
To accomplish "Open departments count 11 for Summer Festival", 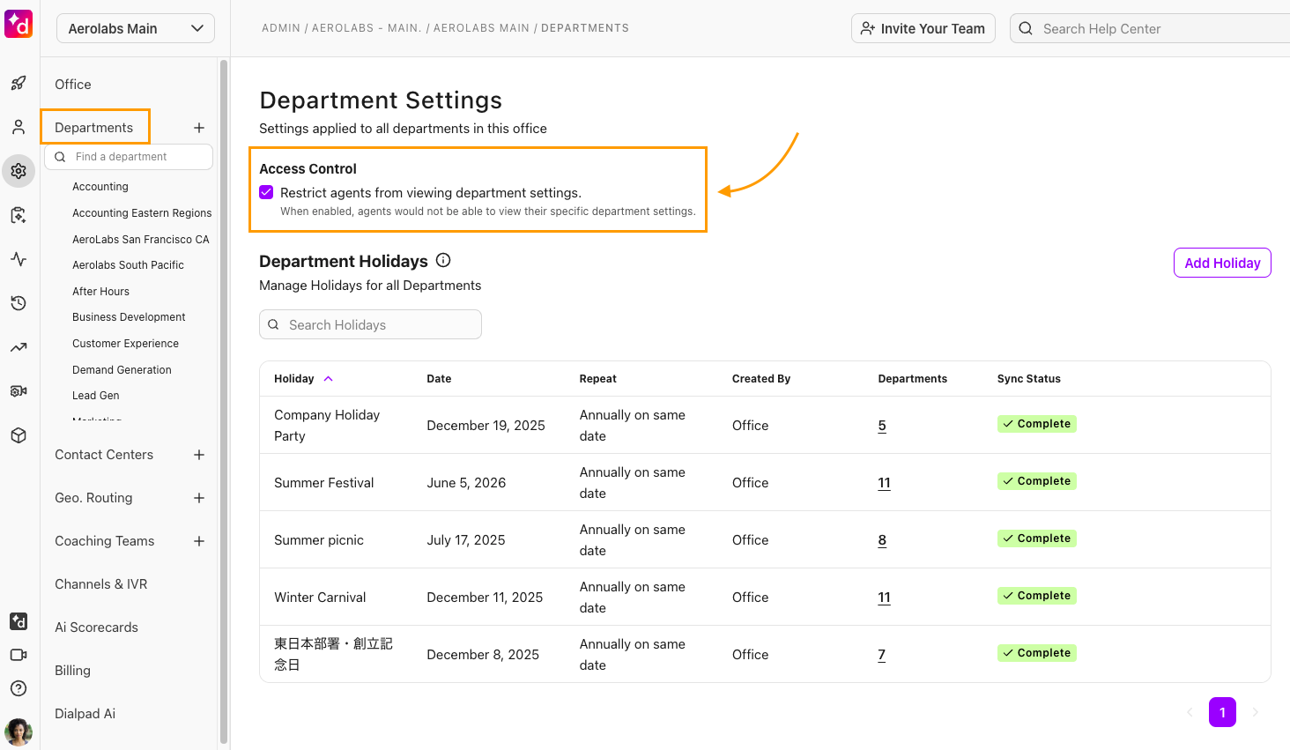I will (885, 483).
